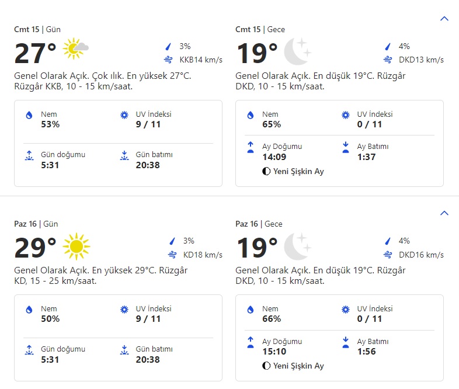Viewport: 459px width, 389px height.
Task: Click the Paz 16 | Gece heading
Action: (259, 224)
